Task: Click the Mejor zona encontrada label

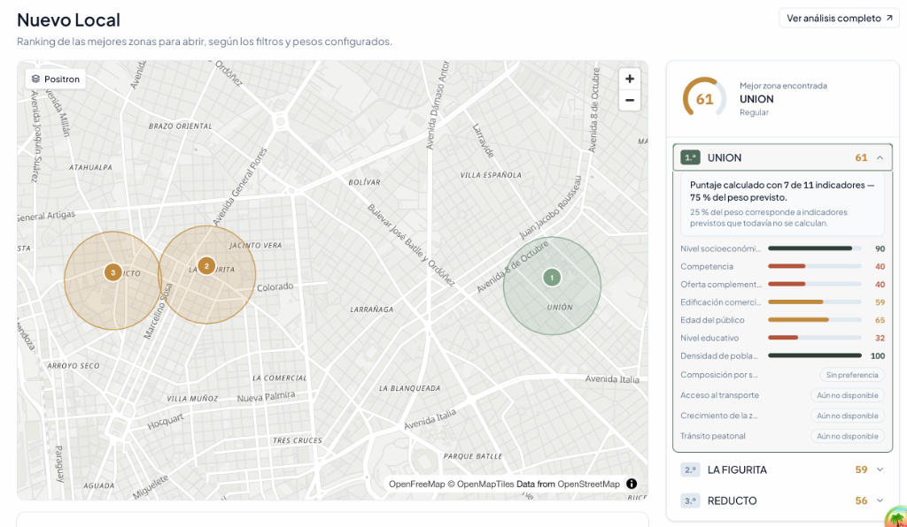Action: 783,86
